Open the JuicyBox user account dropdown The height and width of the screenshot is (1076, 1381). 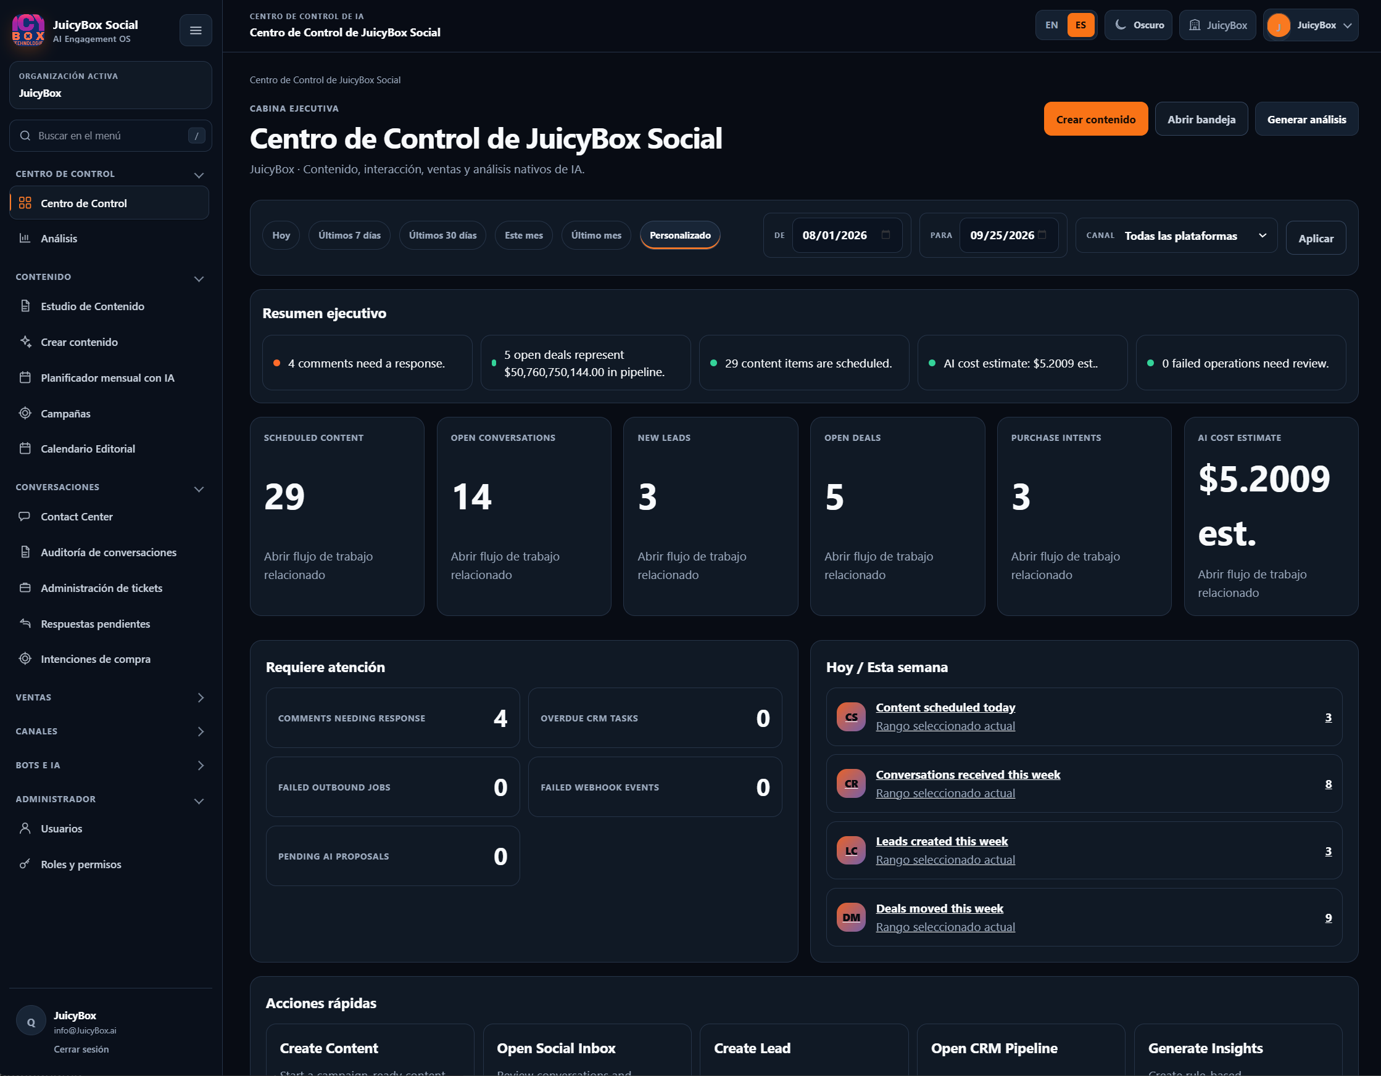coord(1311,25)
